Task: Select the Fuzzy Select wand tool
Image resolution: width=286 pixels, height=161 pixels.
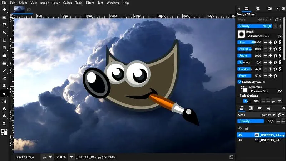Action: 4,33
